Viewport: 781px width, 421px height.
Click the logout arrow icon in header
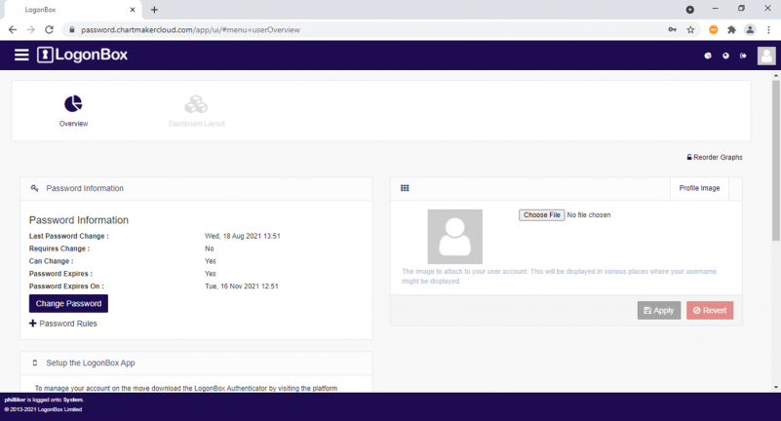click(x=743, y=56)
